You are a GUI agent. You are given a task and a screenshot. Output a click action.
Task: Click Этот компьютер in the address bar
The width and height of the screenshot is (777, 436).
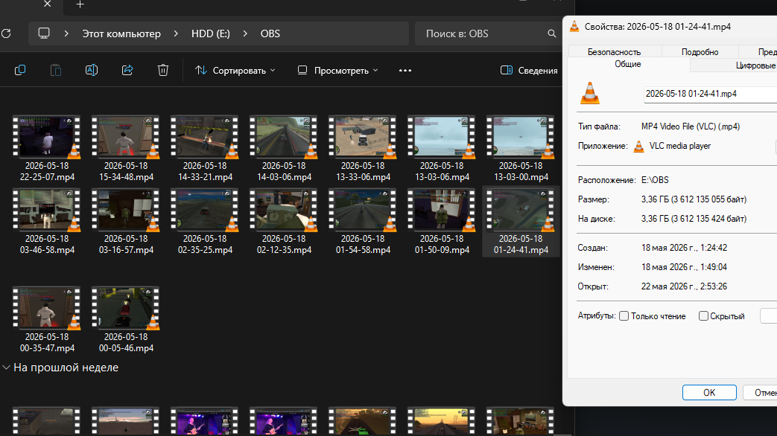point(121,33)
